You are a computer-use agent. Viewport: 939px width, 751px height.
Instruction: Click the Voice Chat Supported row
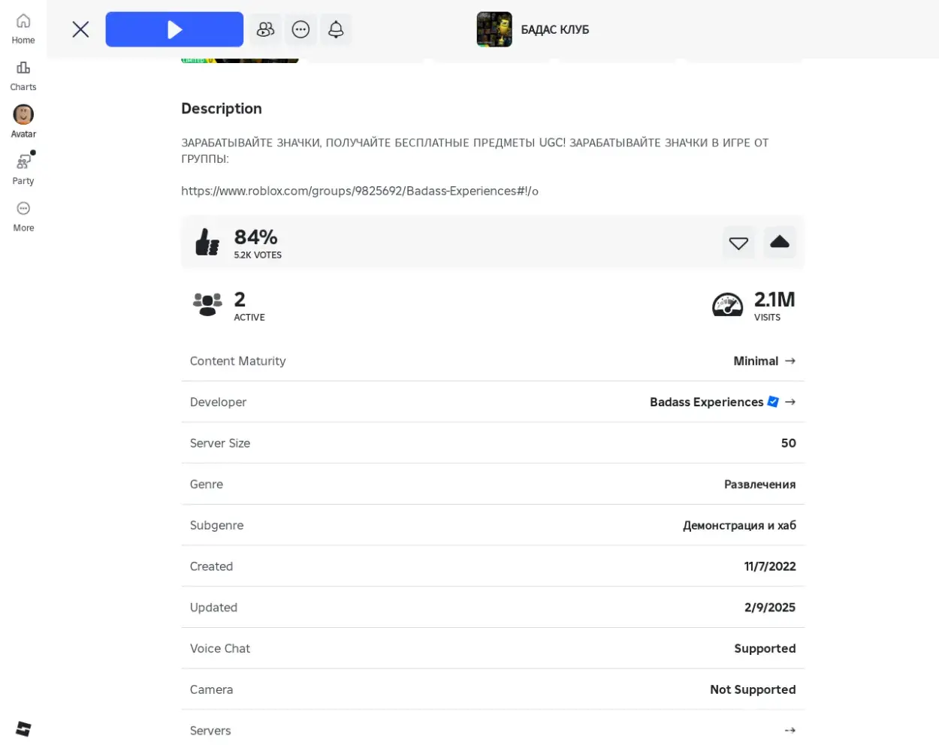click(492, 649)
